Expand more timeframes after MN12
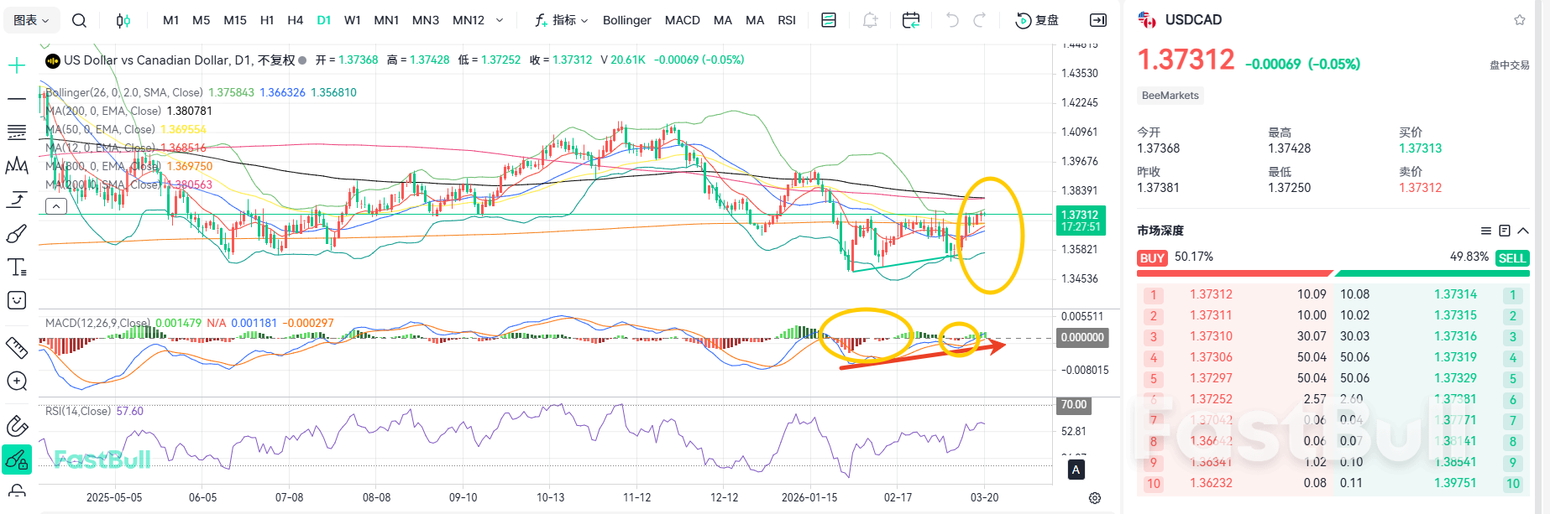 point(500,20)
